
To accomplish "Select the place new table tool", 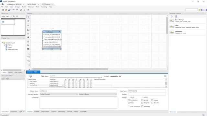I will click(28, 42).
